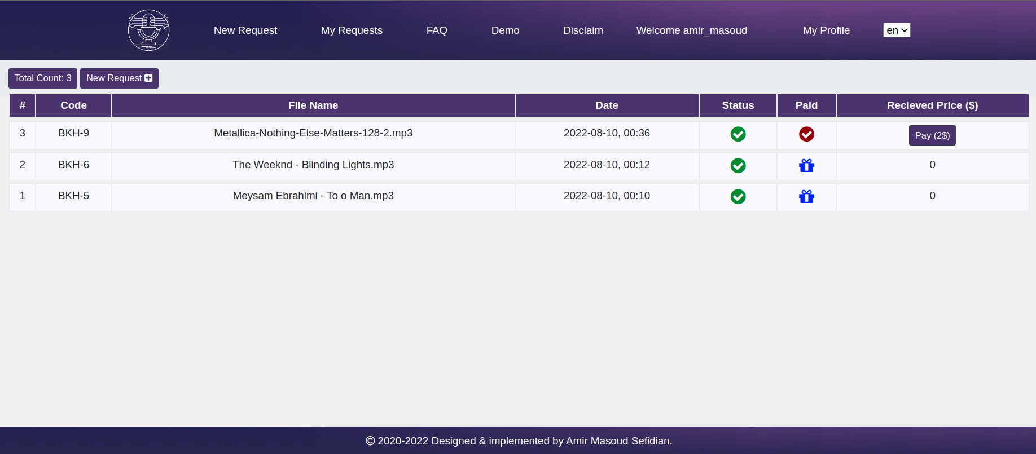Open the Demo page

pos(505,30)
